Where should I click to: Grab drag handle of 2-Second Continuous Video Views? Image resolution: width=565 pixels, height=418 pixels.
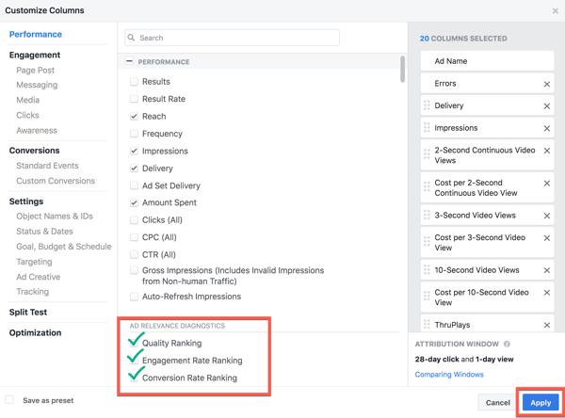[427, 154]
